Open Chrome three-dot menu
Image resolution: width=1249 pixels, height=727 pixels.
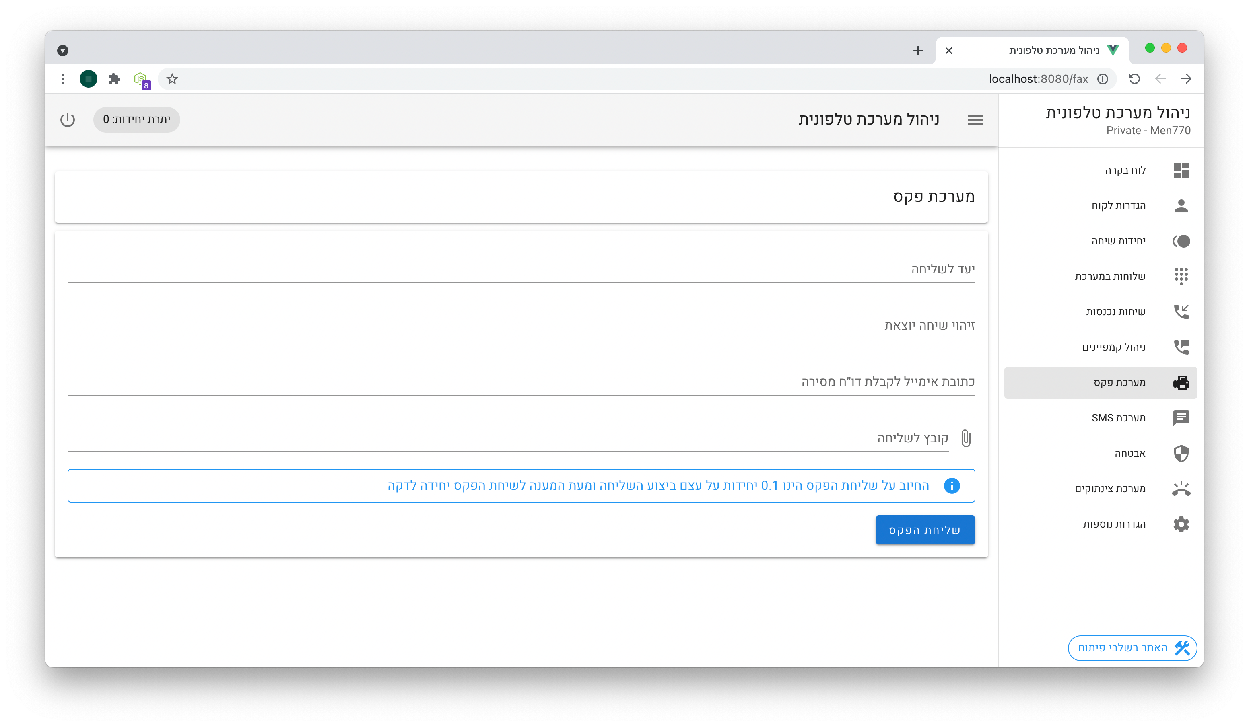(x=62, y=79)
